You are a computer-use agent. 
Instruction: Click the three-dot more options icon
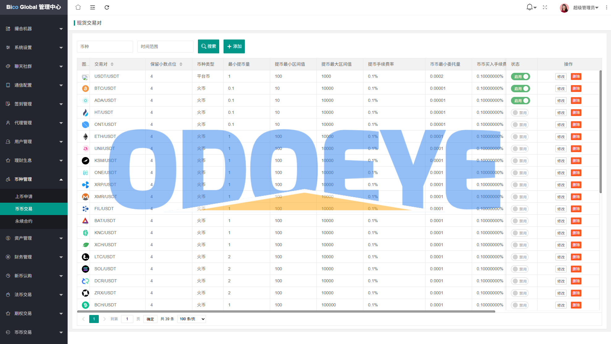(606, 7)
